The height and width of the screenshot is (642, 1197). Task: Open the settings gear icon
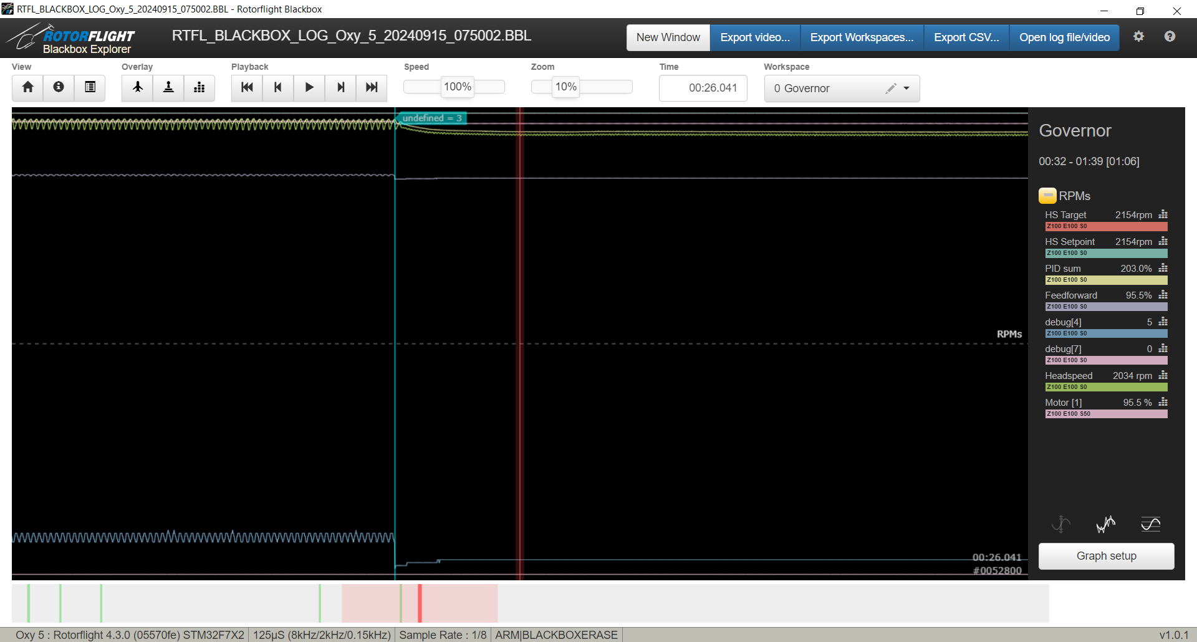(1138, 37)
